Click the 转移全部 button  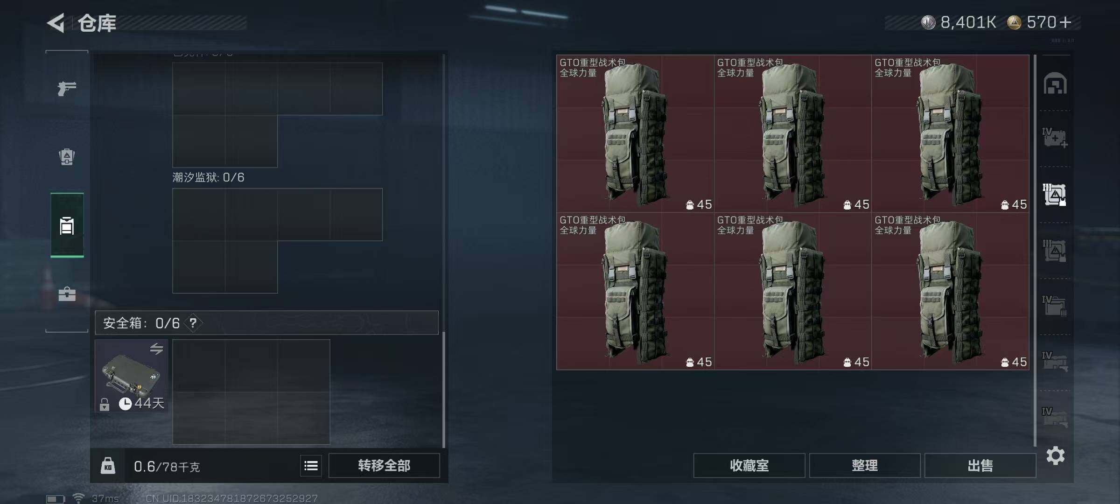pos(384,465)
